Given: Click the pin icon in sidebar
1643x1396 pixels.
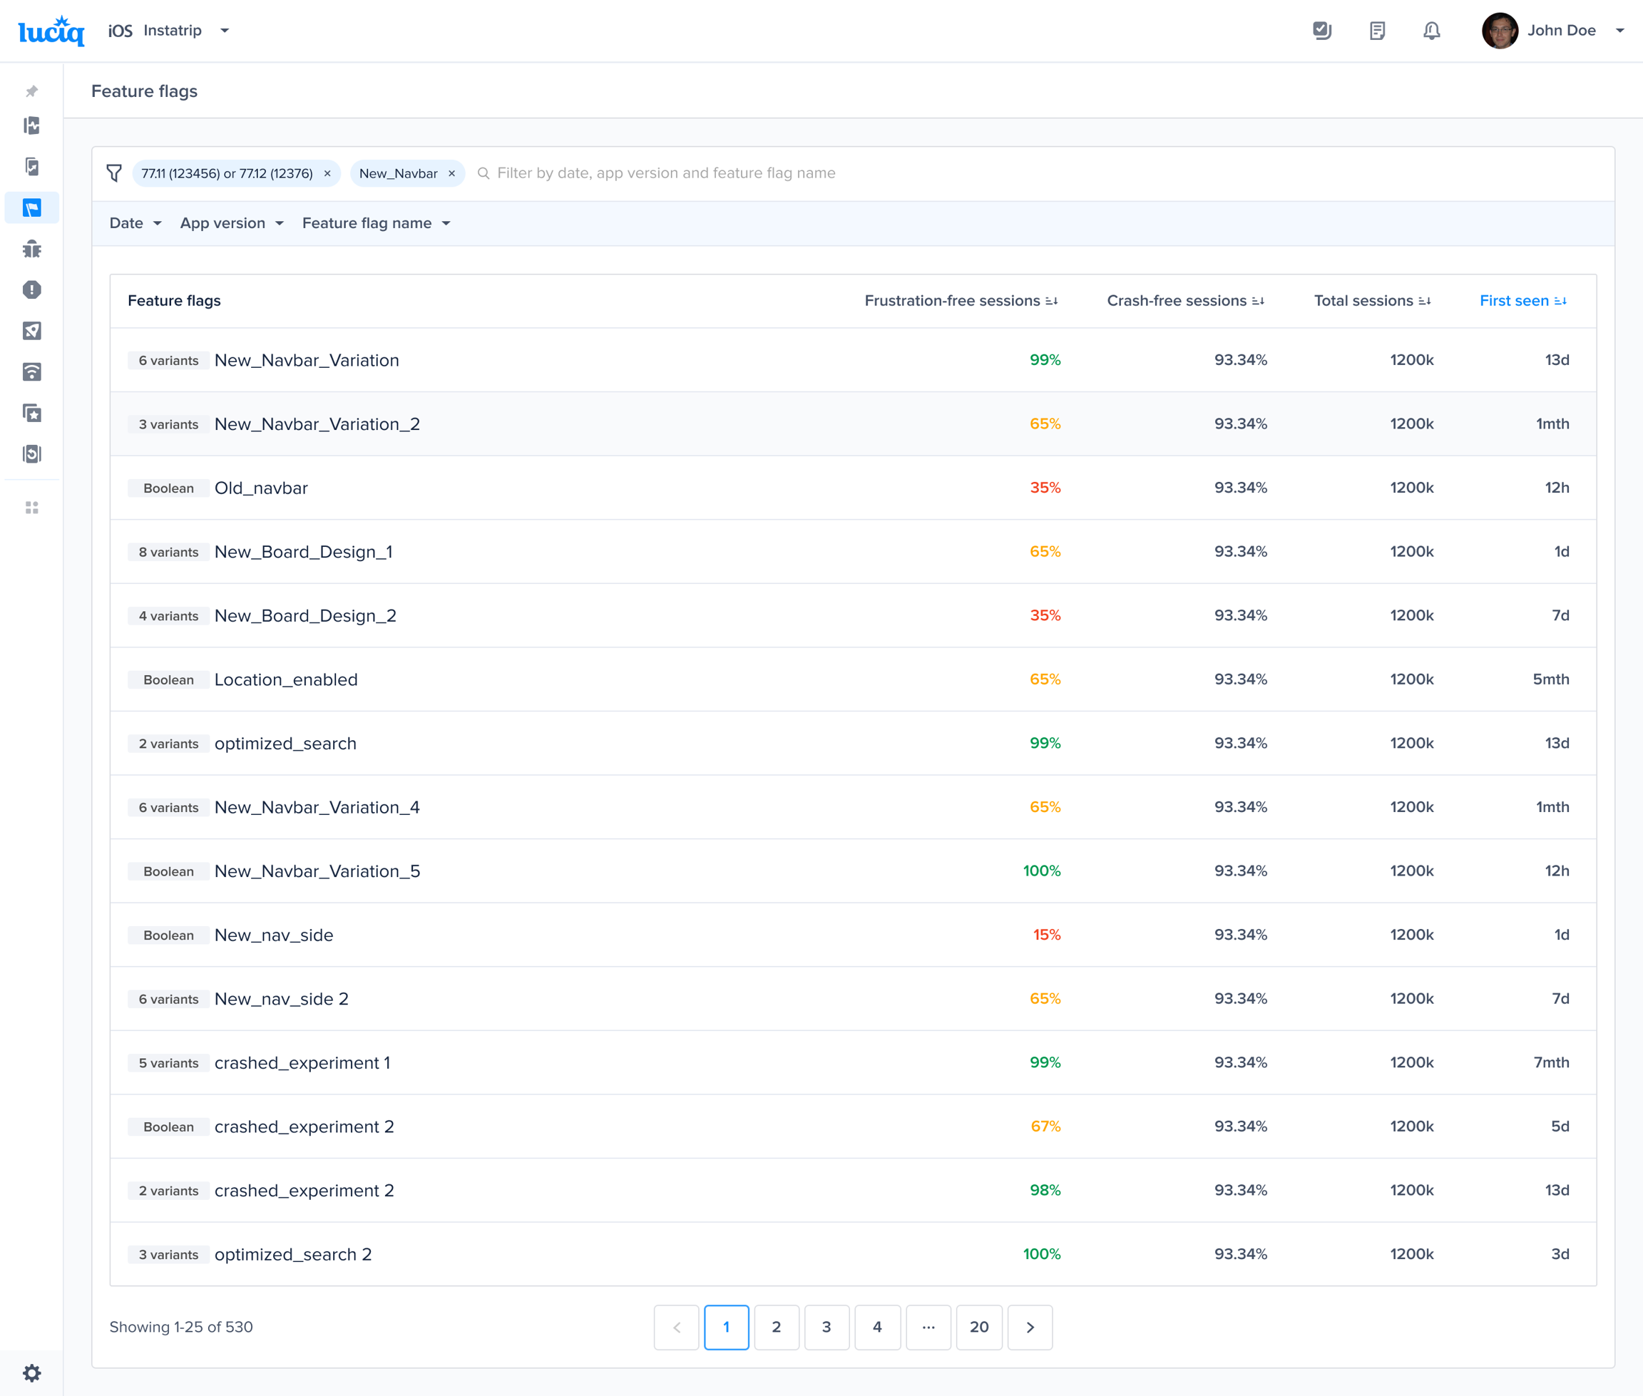Looking at the screenshot, I should tap(31, 91).
